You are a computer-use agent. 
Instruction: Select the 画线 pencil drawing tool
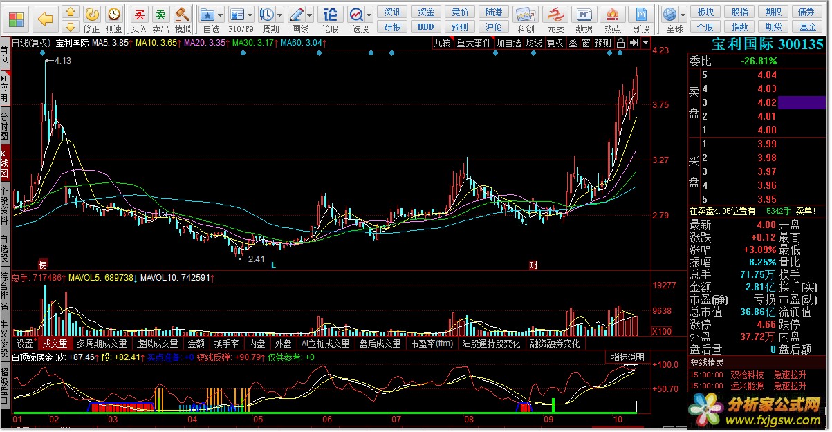pos(297,14)
